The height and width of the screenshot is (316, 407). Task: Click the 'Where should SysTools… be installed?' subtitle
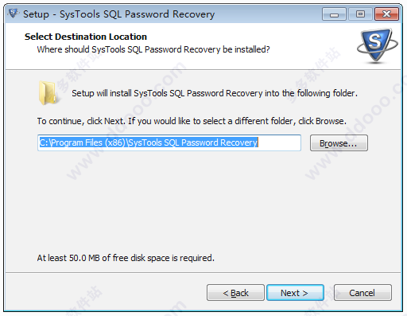153,49
